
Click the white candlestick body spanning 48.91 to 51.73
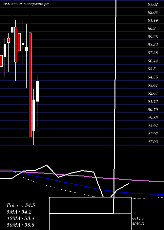coord(34,115)
